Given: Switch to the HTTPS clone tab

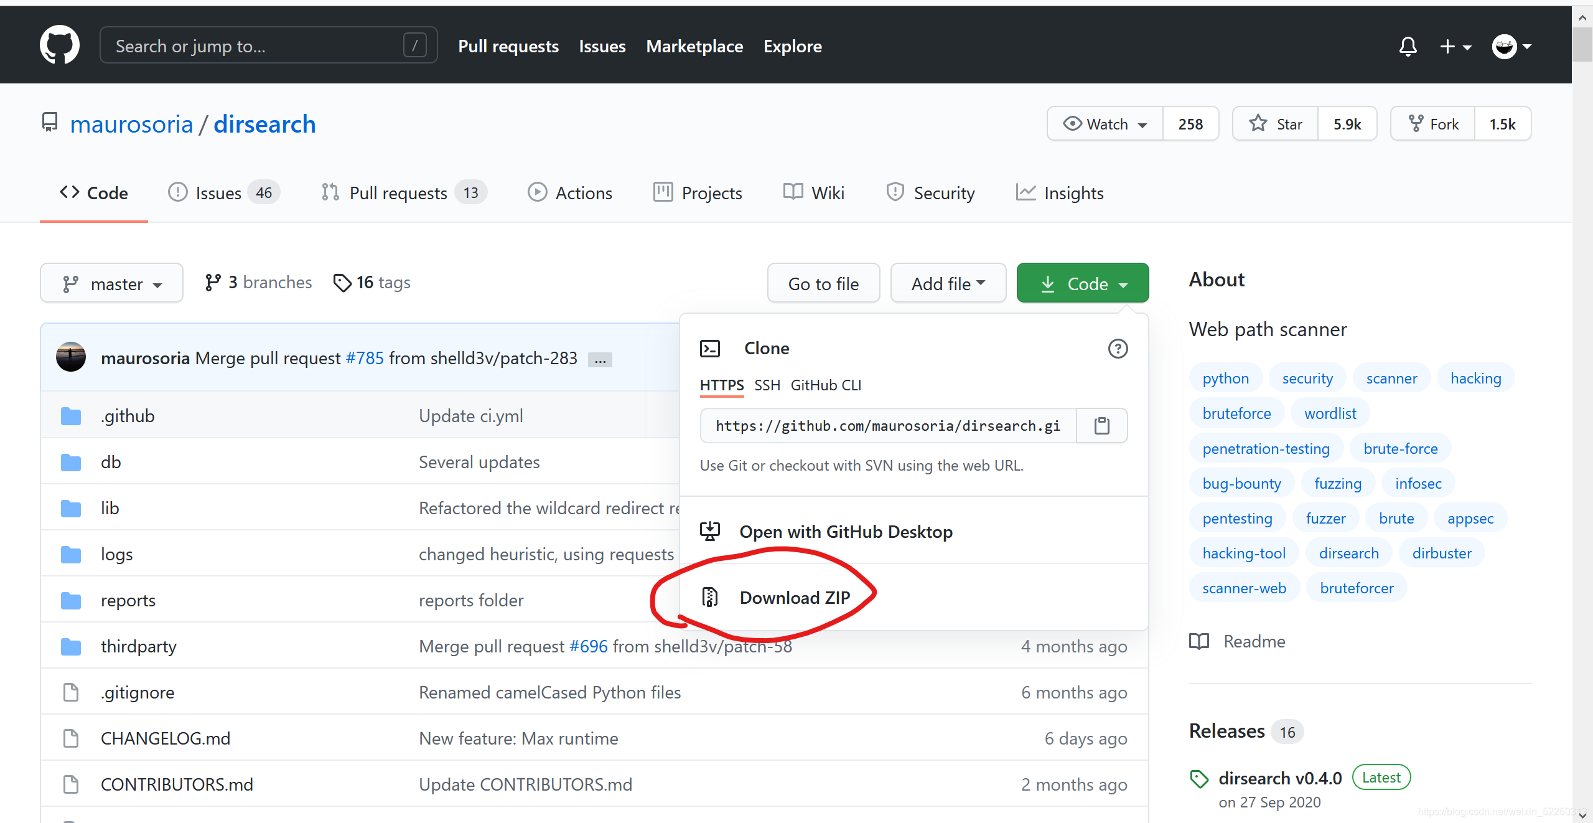Looking at the screenshot, I should [x=721, y=384].
